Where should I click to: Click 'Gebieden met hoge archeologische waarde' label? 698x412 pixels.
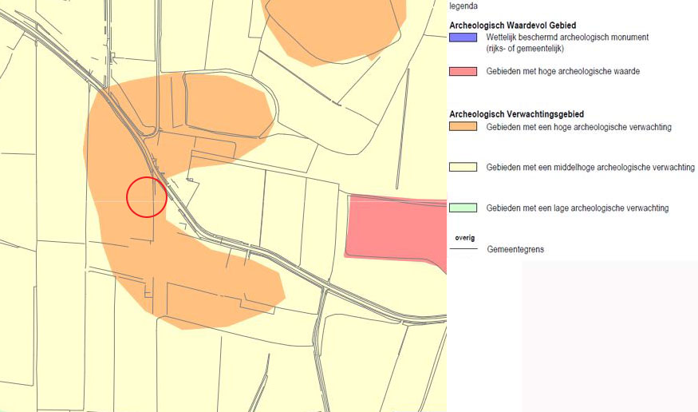point(562,71)
